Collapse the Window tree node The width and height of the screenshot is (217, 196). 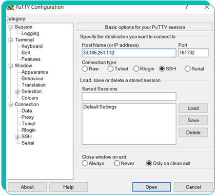(x=11, y=66)
